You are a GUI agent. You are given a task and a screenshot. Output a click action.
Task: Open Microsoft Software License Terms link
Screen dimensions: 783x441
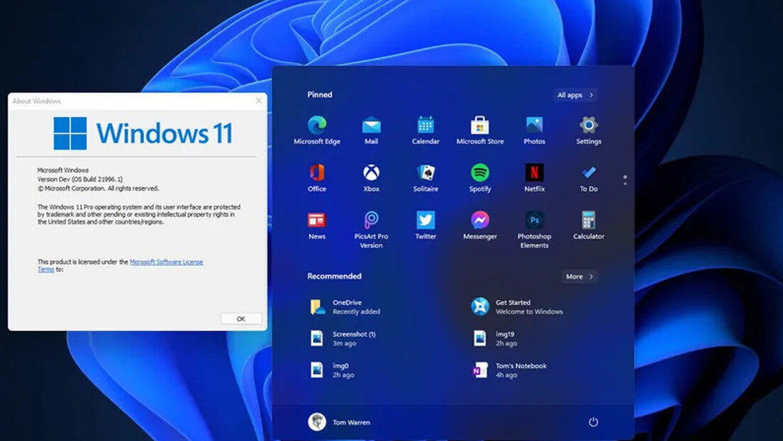coord(121,265)
